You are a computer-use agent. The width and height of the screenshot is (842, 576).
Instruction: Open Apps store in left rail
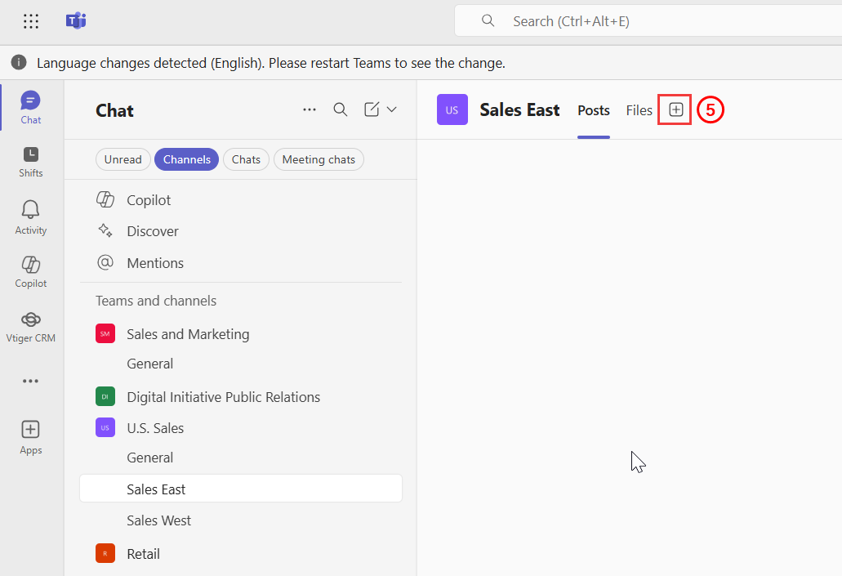pyautogui.click(x=30, y=437)
